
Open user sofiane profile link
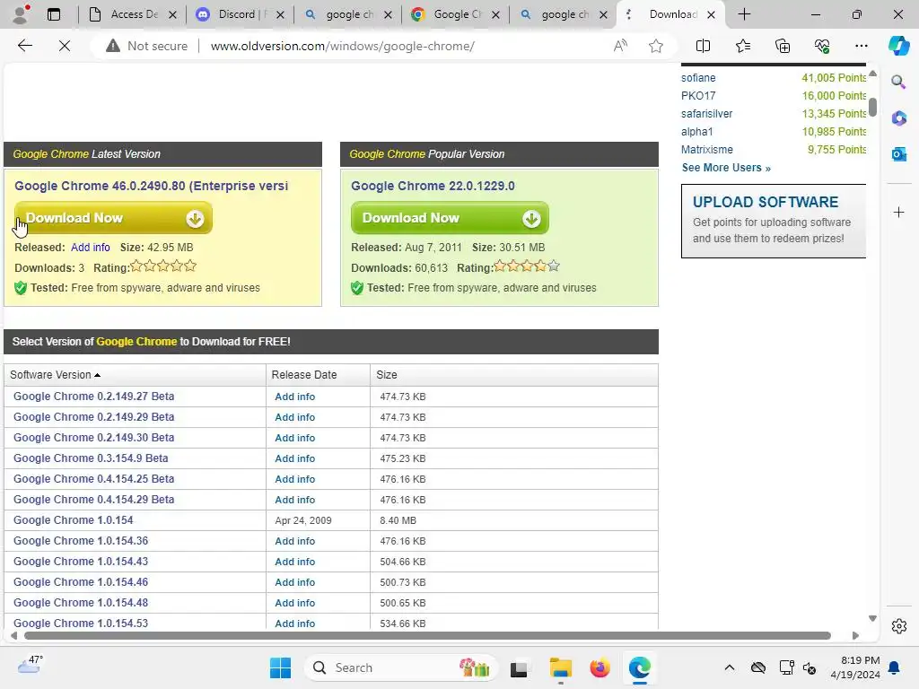(698, 78)
